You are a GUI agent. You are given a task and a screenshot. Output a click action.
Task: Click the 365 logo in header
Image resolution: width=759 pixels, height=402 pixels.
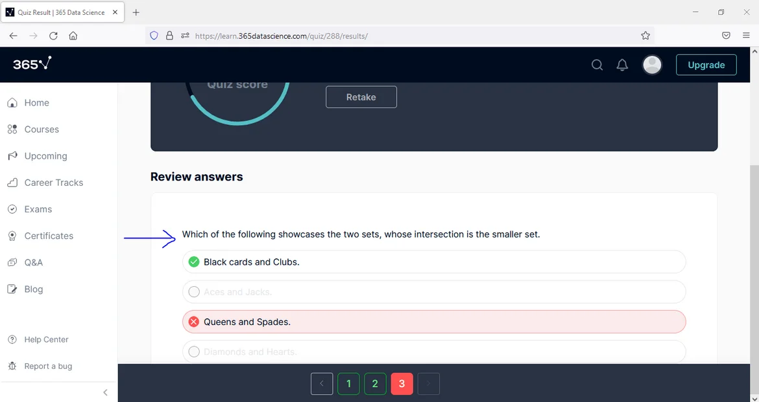(32, 64)
